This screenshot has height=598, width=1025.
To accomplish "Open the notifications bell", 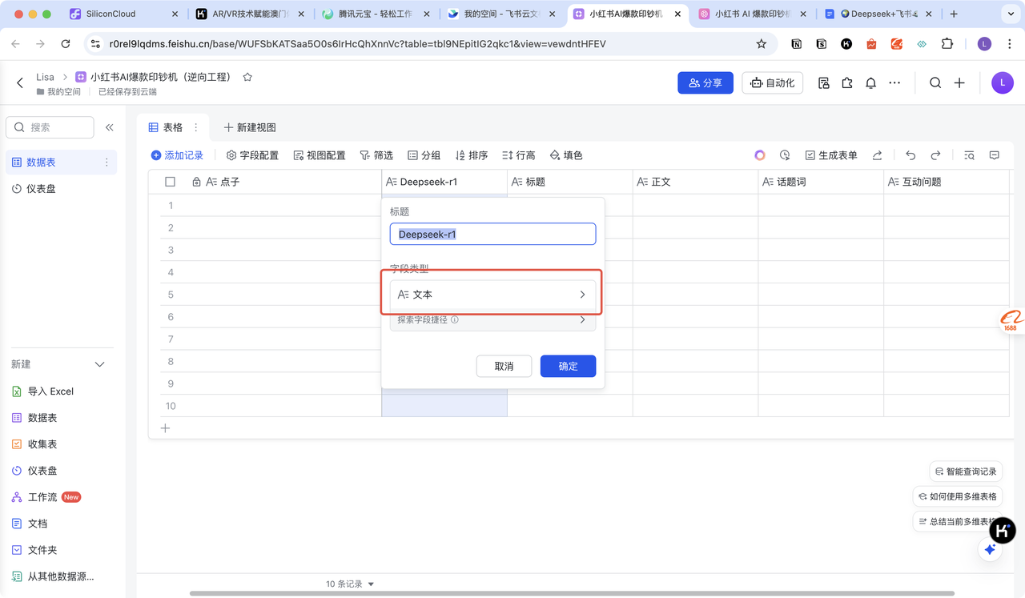I will (870, 83).
